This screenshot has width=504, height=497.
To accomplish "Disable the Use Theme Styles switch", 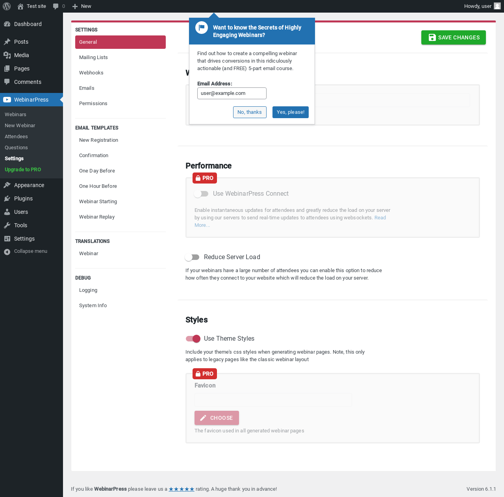I will point(193,339).
